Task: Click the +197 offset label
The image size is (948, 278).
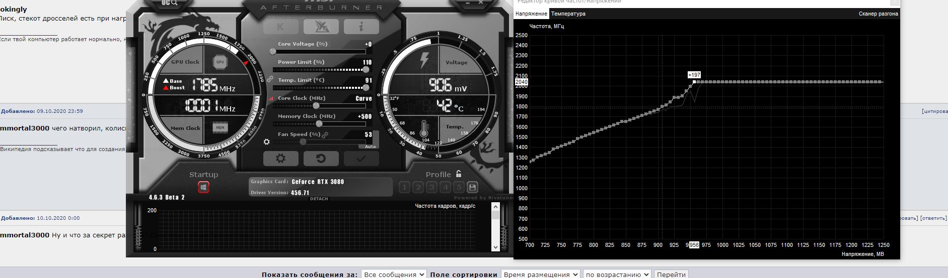Action: (694, 75)
